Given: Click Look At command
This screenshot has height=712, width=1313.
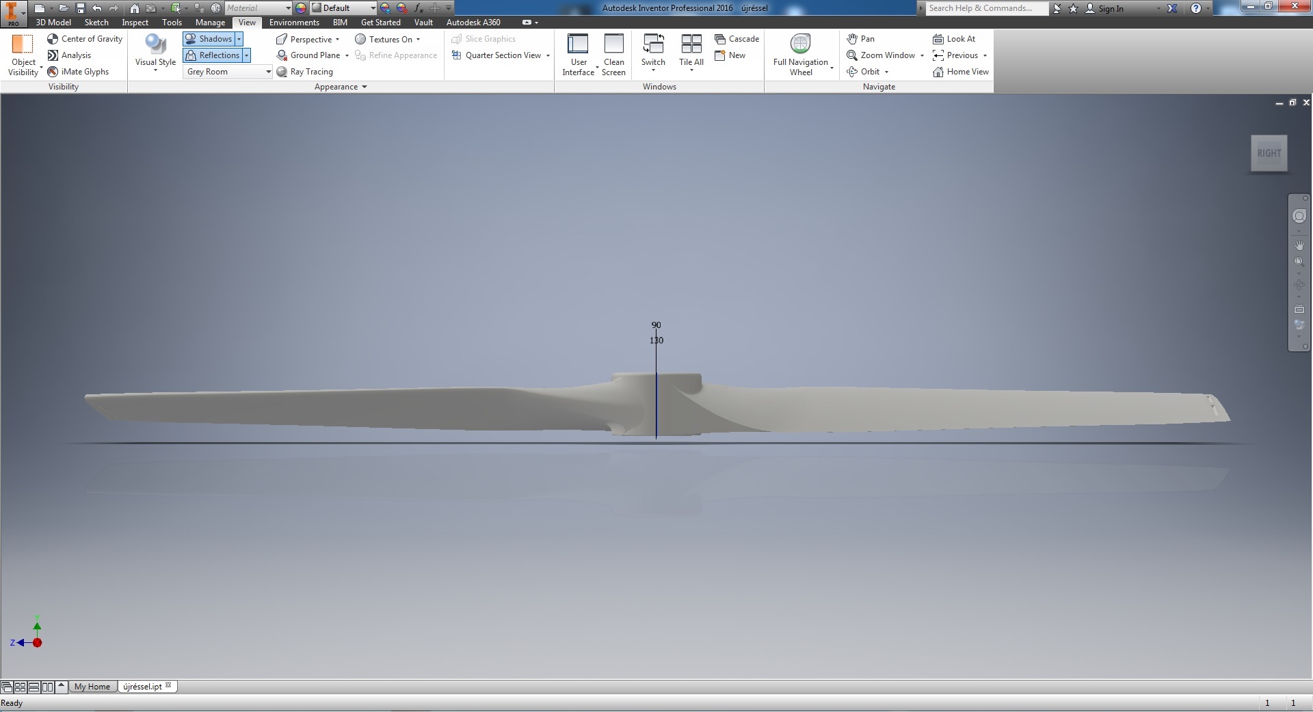Looking at the screenshot, I should click(x=954, y=39).
